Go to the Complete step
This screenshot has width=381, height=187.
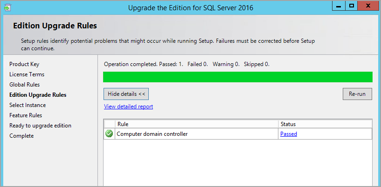21,136
